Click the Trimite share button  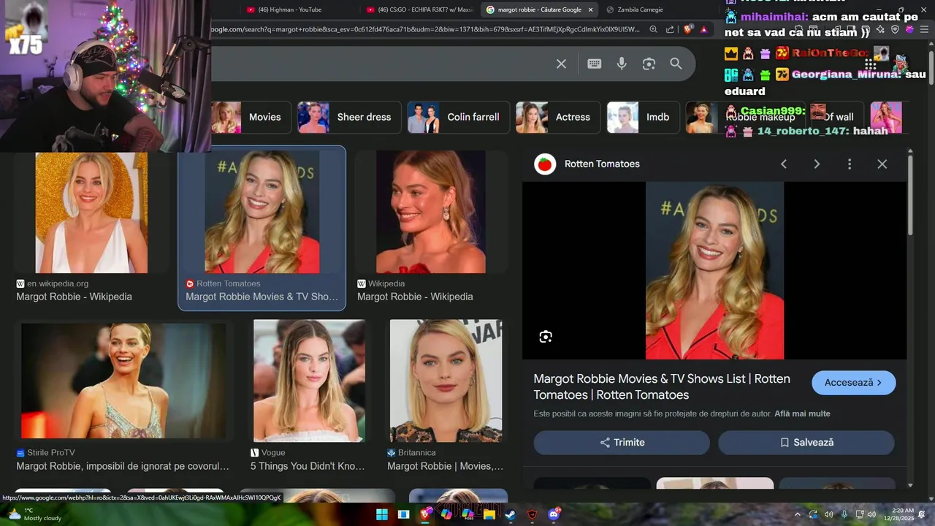click(x=622, y=443)
